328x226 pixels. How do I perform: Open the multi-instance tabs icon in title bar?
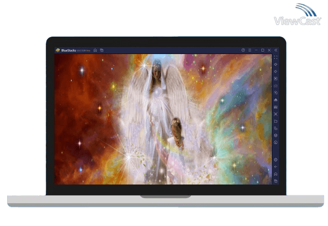point(102,50)
